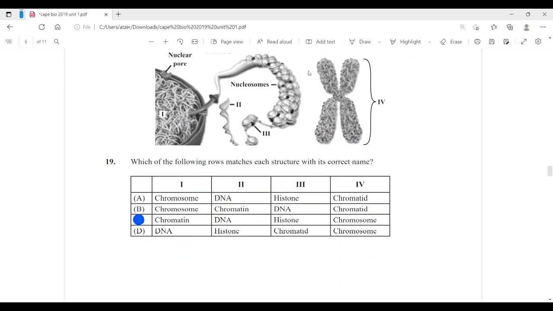Zoom out the PDF
The image size is (553, 311).
151,41
